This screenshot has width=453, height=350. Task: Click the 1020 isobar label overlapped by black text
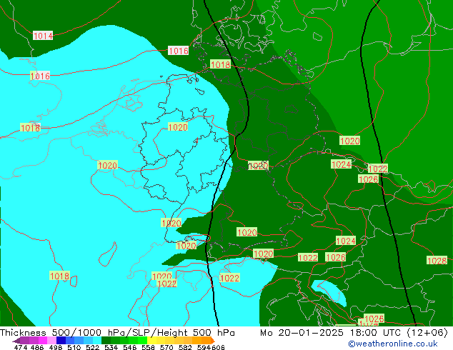point(258,166)
